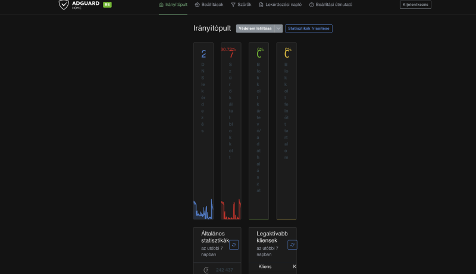Click the BE badge next to the logo

(x=107, y=4)
